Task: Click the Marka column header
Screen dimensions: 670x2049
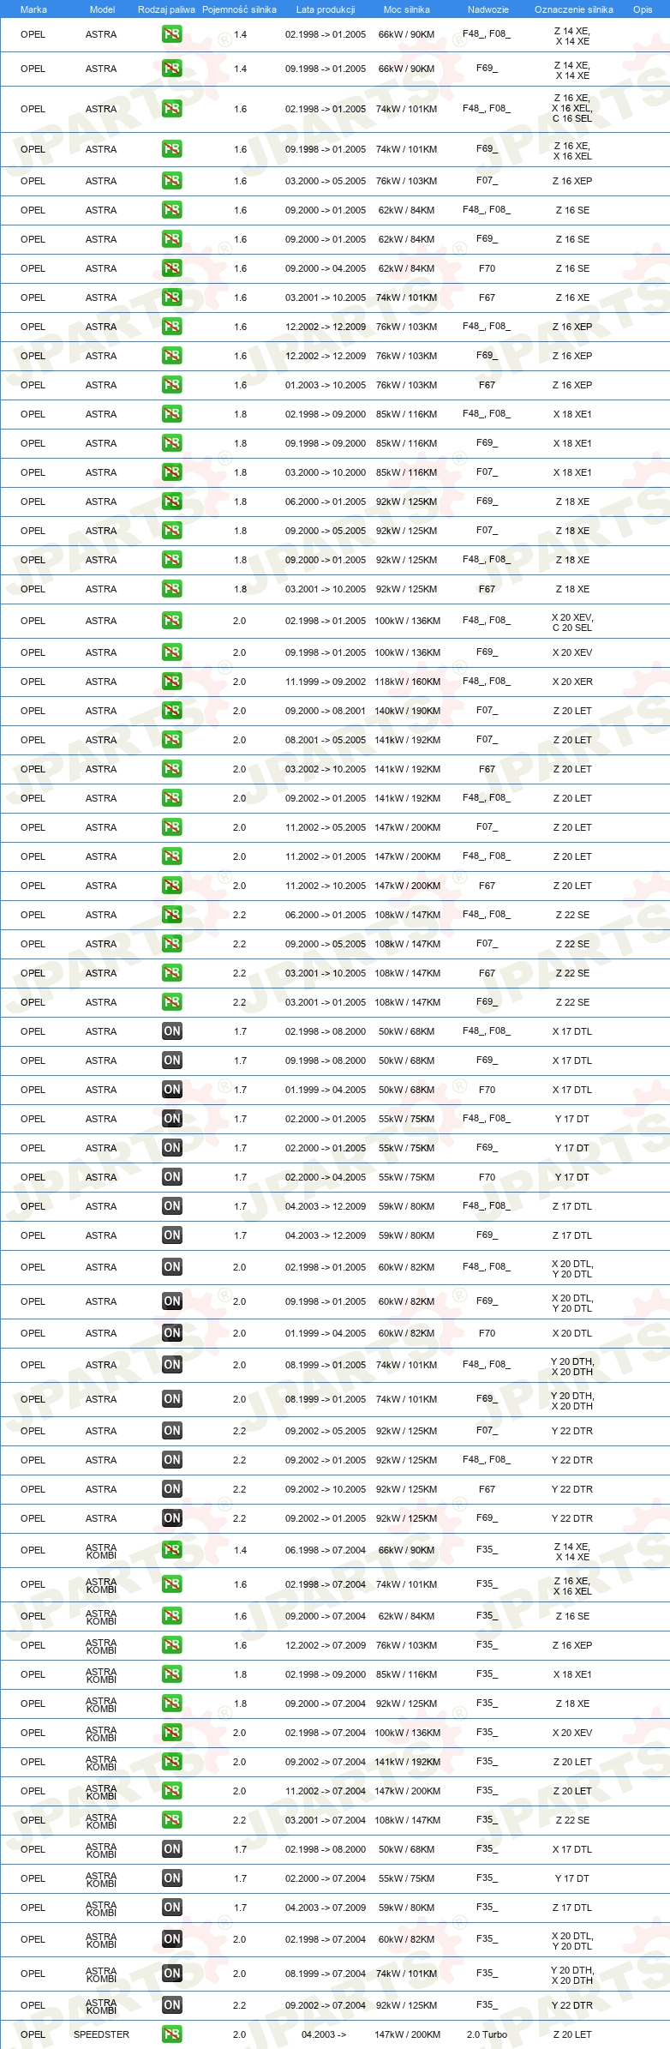Action: point(33,9)
